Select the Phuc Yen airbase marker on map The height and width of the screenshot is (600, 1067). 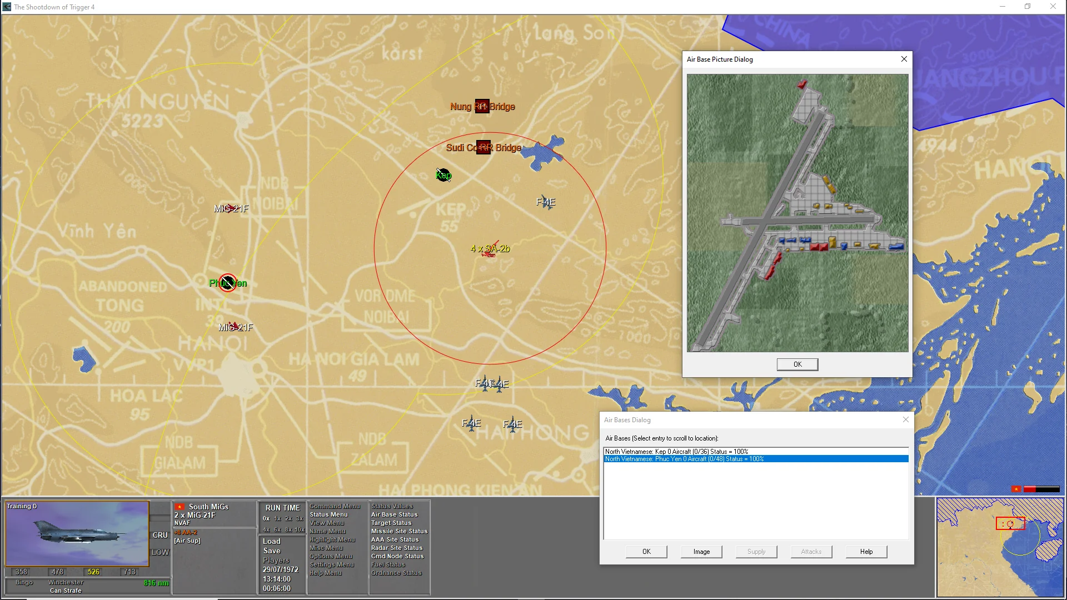pyautogui.click(x=227, y=283)
